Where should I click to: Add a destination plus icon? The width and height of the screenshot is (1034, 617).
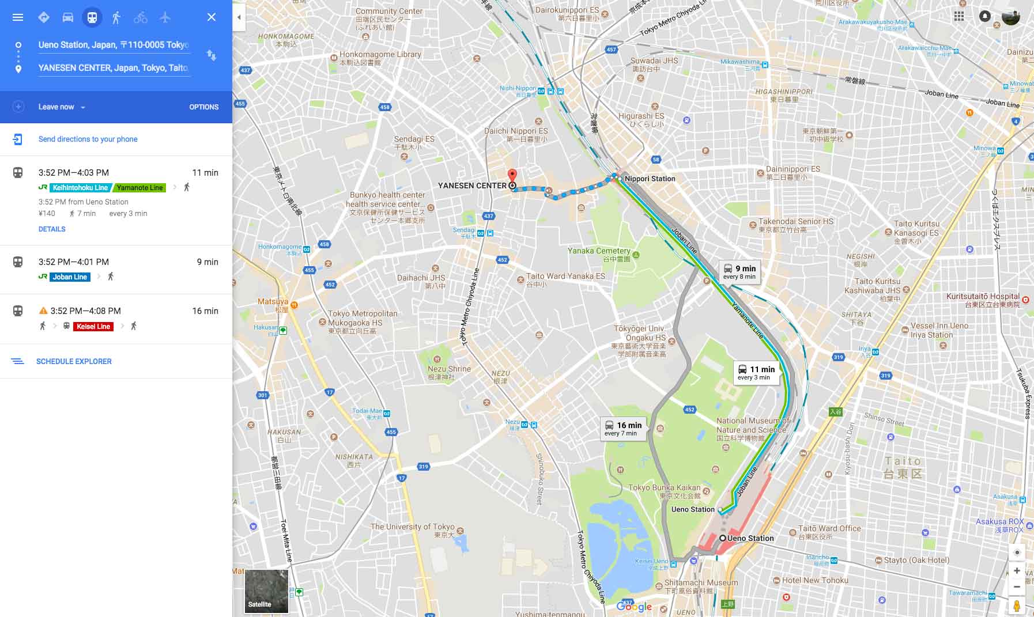[18, 107]
